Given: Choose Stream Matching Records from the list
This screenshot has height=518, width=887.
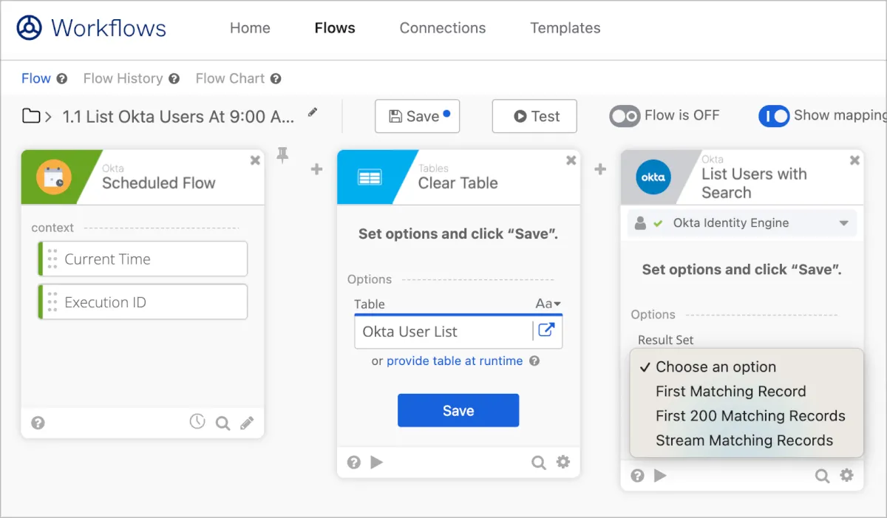Looking at the screenshot, I should (744, 440).
